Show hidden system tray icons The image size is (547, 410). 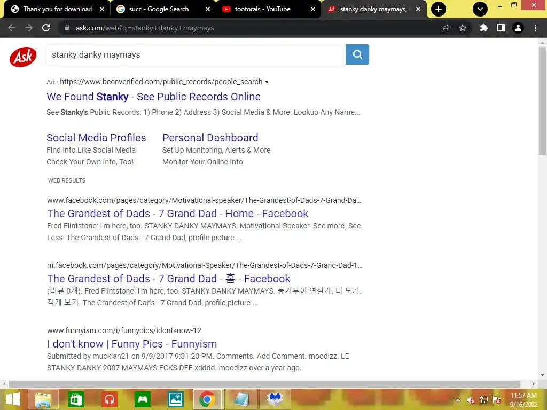458,400
